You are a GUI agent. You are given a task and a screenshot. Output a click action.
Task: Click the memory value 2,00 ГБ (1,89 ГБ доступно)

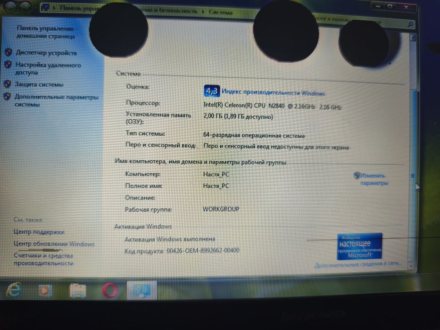pos(238,116)
